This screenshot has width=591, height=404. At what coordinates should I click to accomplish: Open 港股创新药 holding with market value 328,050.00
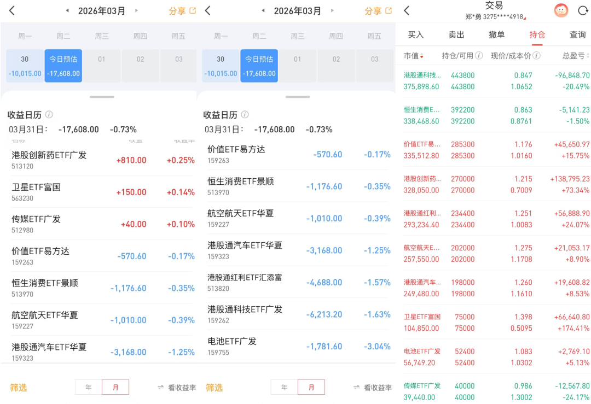(496, 184)
